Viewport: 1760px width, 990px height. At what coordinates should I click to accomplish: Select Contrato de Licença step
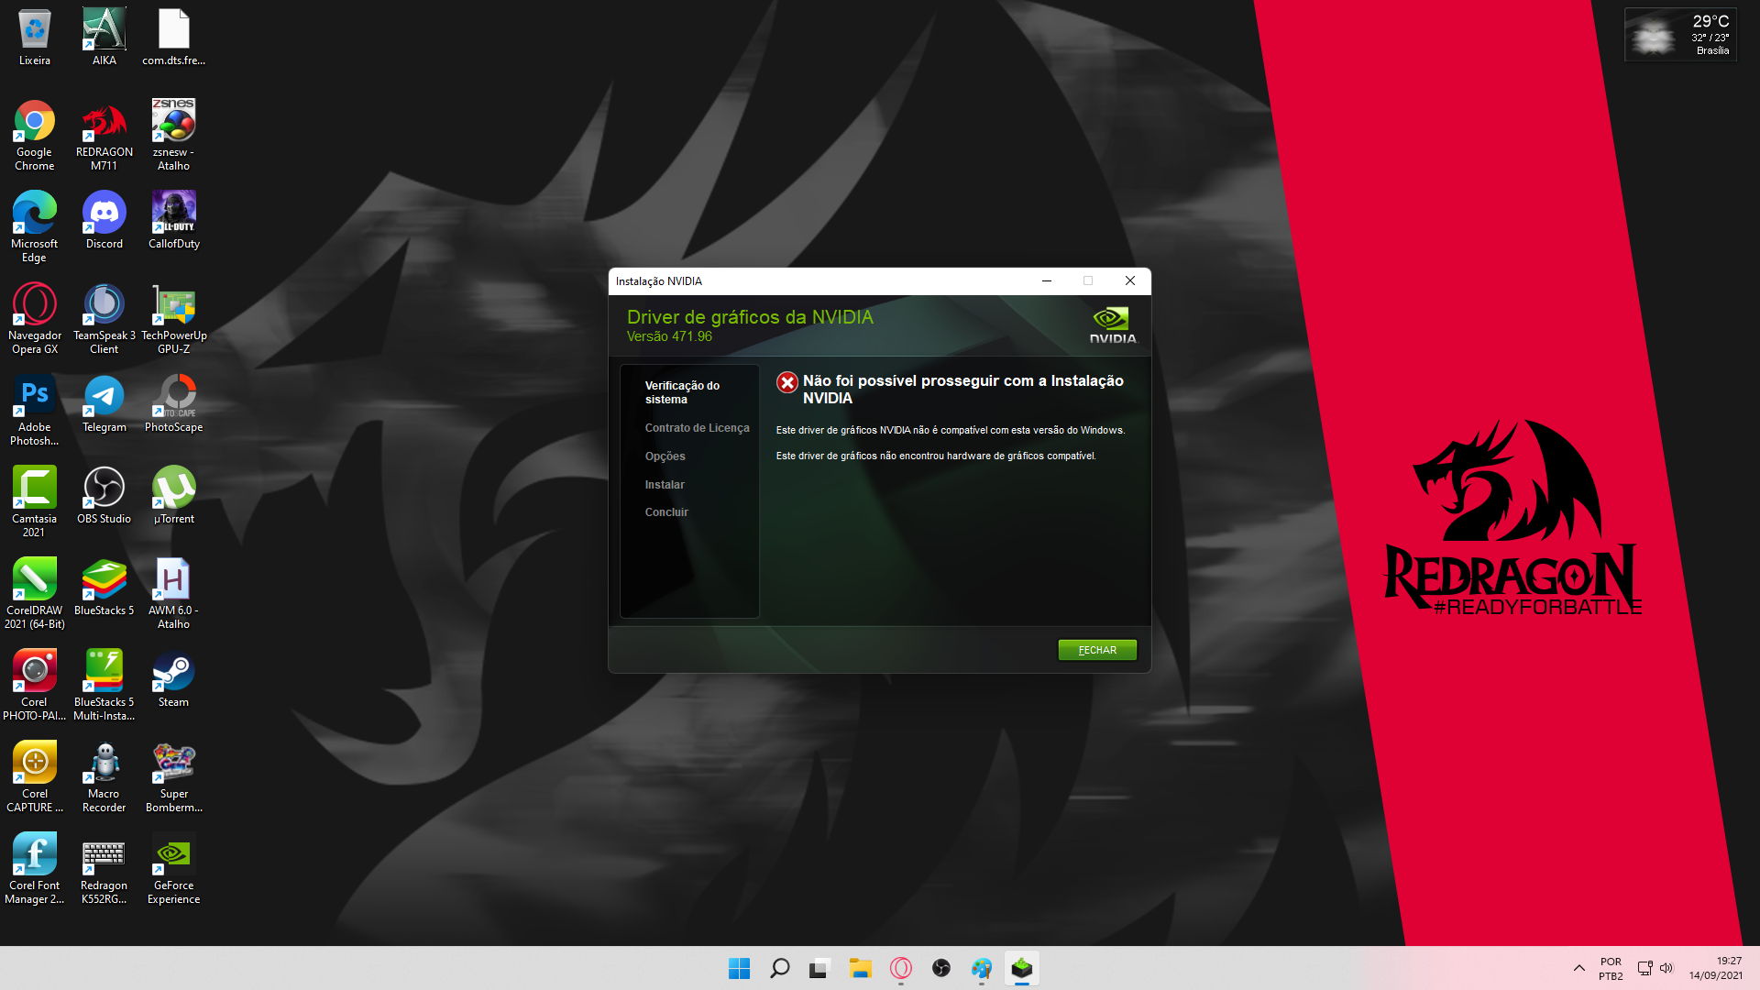tap(697, 428)
